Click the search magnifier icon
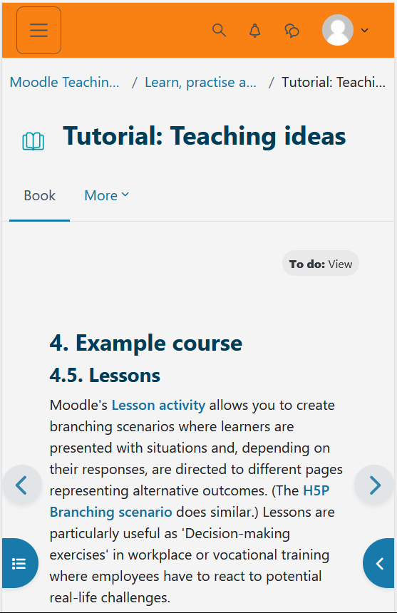This screenshot has height=613, width=397. tap(219, 30)
